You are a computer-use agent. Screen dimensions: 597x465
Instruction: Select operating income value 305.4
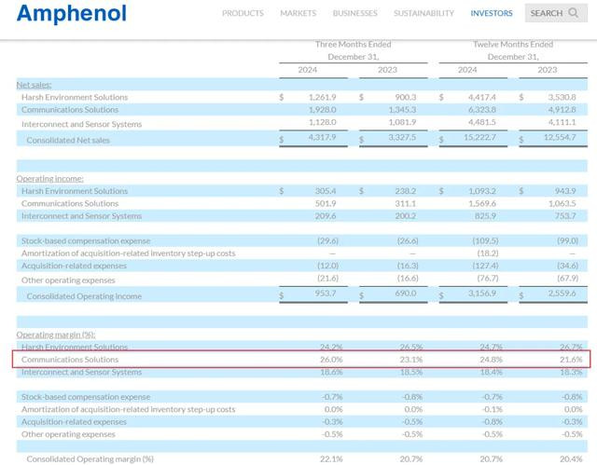point(326,191)
